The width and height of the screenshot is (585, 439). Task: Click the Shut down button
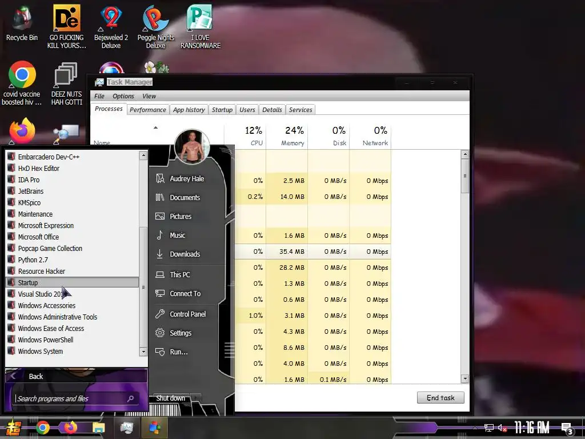coord(170,398)
